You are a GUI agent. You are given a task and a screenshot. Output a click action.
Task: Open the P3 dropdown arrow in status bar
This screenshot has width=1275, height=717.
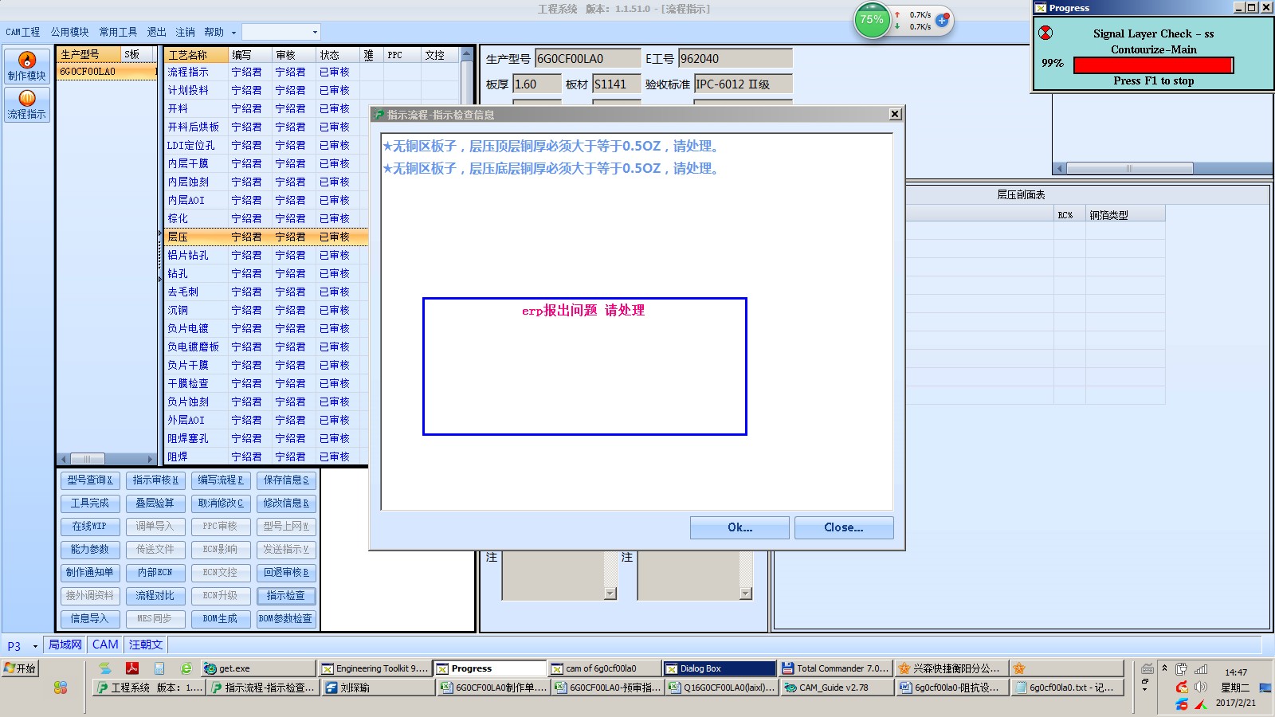tap(35, 646)
